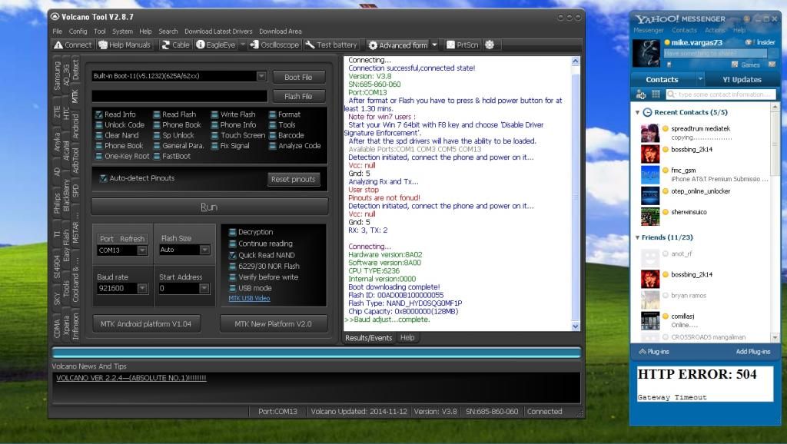Viewport: 787px width, 444px height.
Task: Click the Boot File button
Action: click(x=299, y=77)
